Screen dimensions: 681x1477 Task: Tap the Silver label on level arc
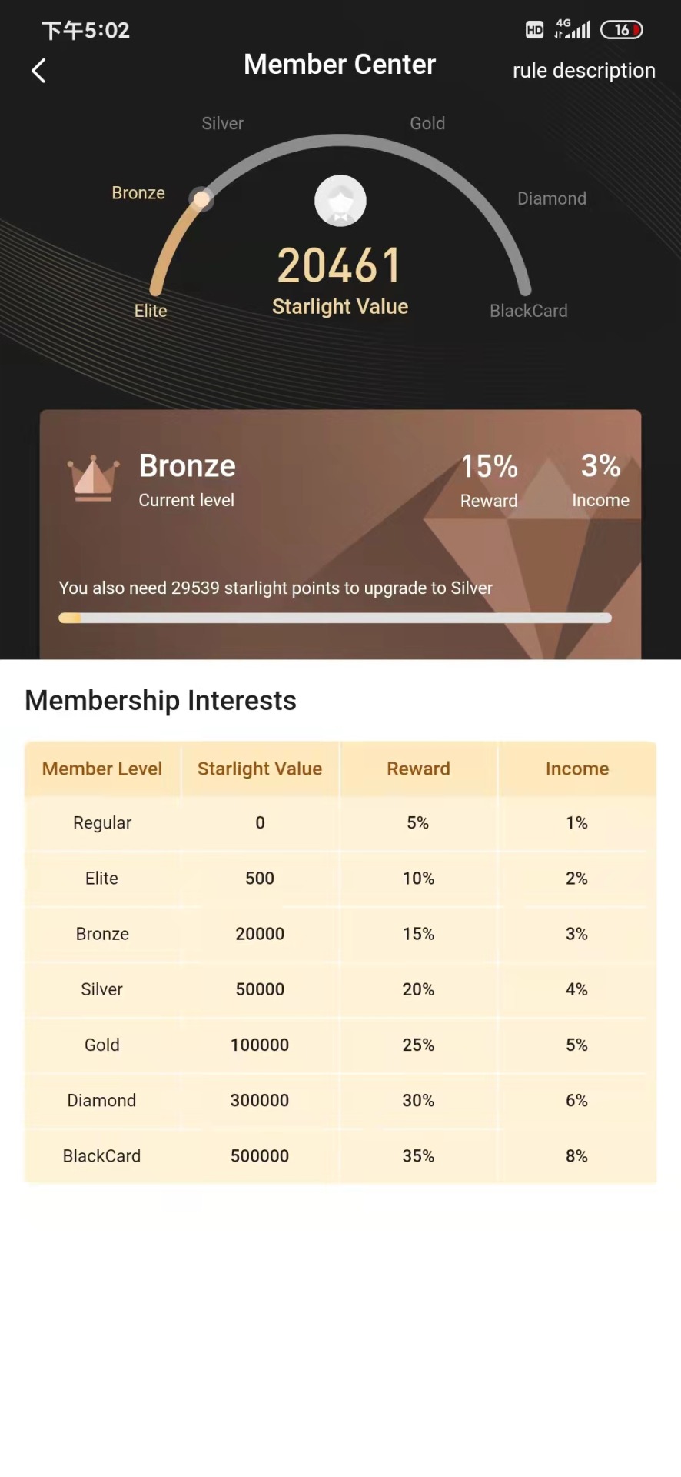click(222, 123)
